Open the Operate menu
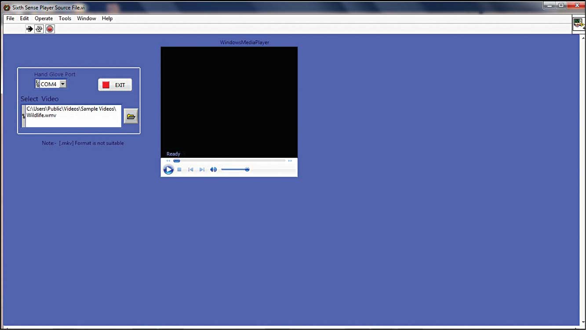Screen dimensions: 586x330 44,18
